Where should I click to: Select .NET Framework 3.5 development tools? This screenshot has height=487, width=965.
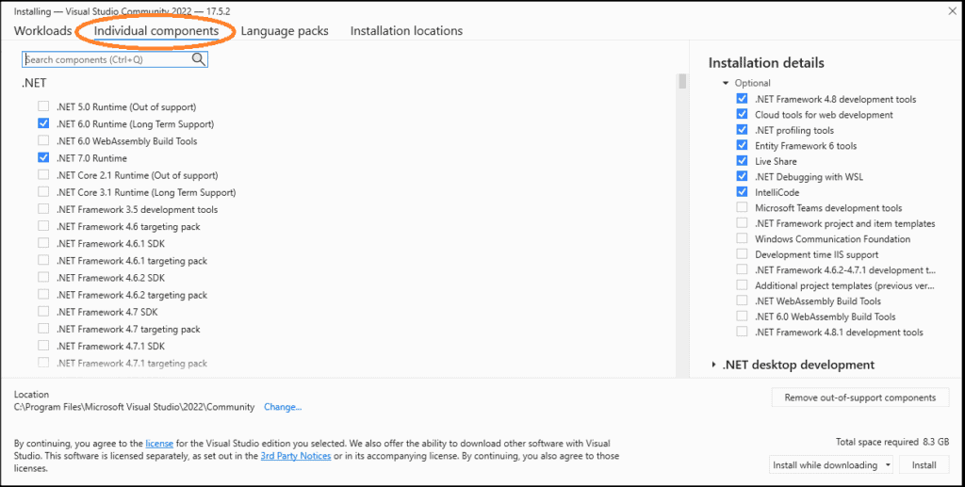(x=43, y=209)
